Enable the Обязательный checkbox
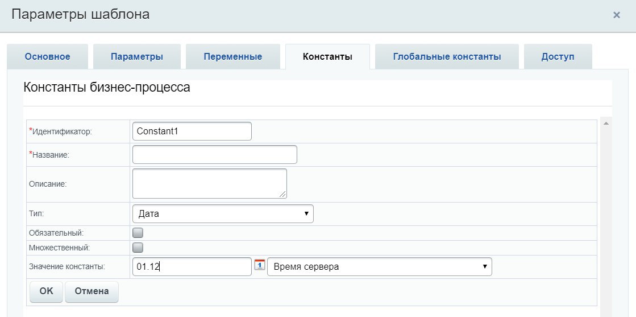The image size is (636, 317). click(x=138, y=233)
